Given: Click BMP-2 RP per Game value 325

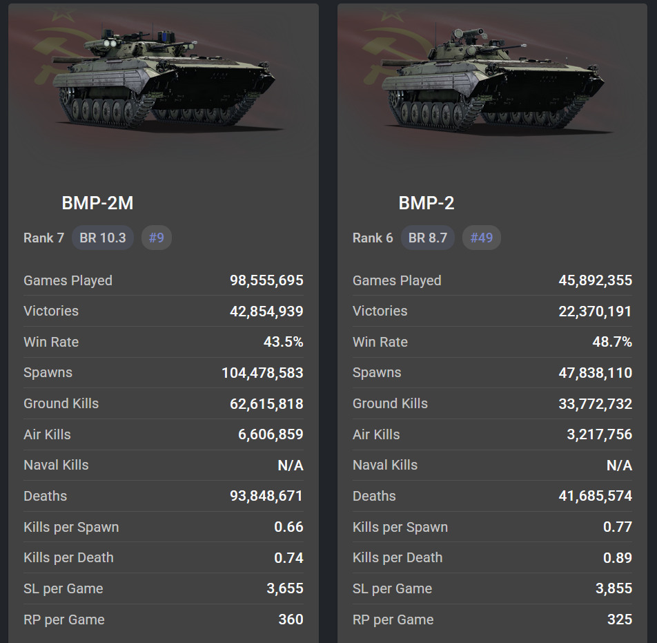Looking at the screenshot, I should [x=620, y=620].
